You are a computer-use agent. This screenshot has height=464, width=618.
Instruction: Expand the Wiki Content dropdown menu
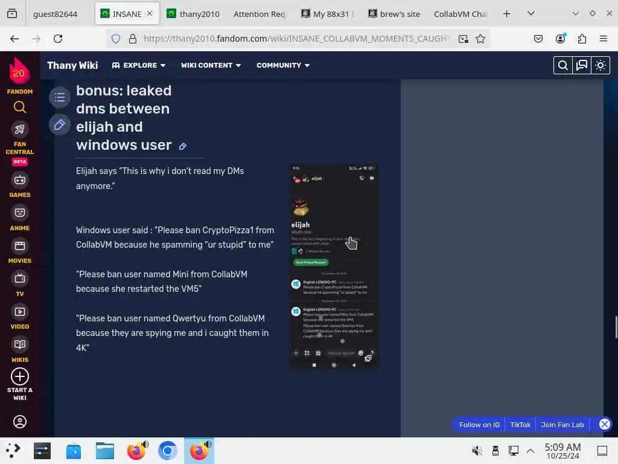click(x=211, y=65)
